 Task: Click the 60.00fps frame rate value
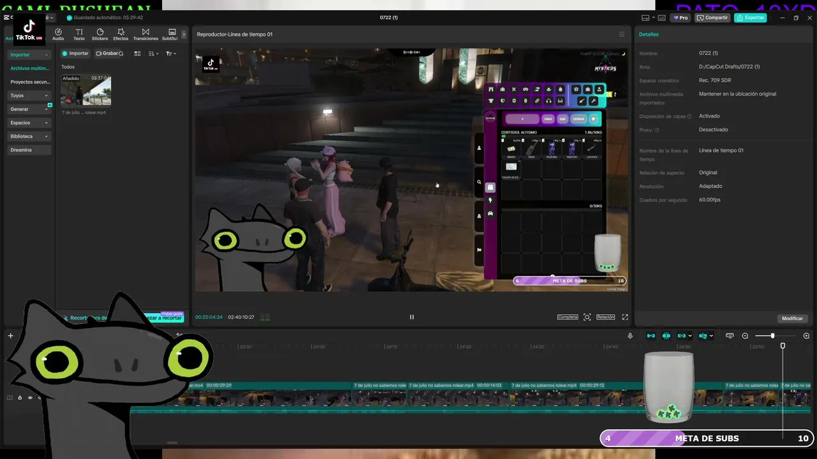point(710,200)
